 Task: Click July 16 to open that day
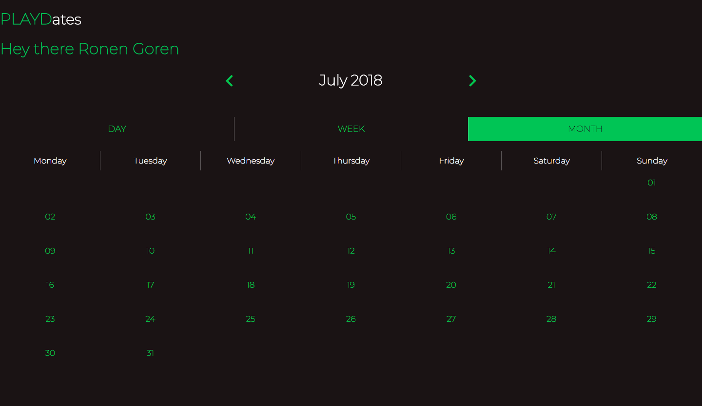coord(50,285)
